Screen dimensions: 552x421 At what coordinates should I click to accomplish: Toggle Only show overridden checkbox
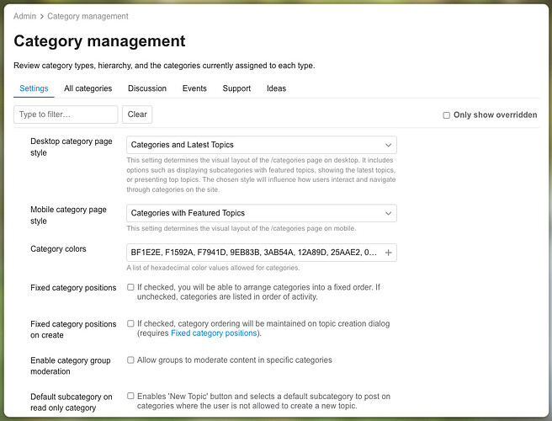tap(446, 115)
